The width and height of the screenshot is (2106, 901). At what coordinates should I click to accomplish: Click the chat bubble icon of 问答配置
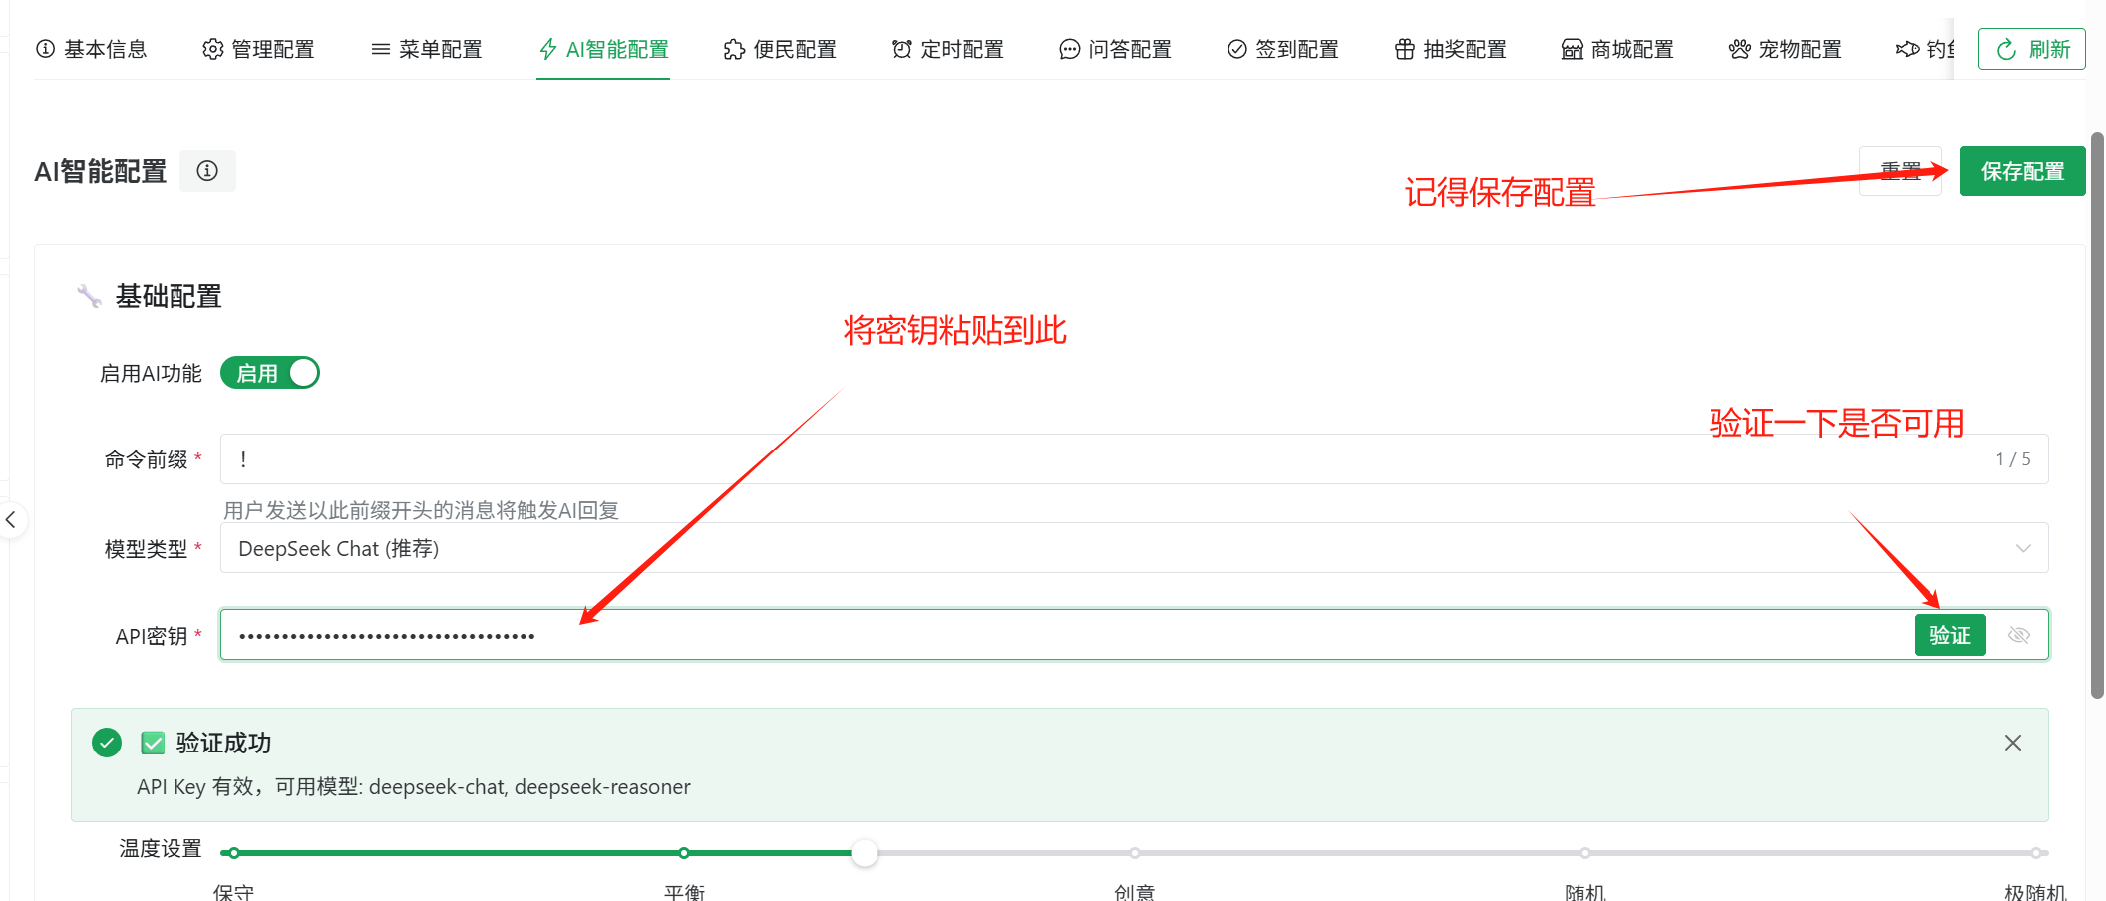coord(1069,49)
